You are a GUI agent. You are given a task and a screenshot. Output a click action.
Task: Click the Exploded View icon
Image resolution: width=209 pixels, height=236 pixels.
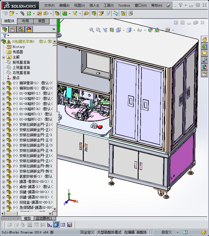click(101, 13)
